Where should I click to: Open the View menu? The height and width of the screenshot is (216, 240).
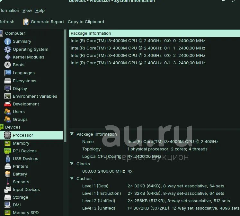(x=27, y=11)
